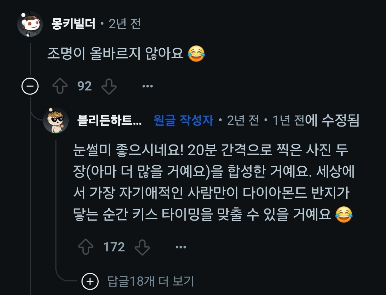Upvote the reply with 172 points

click(x=86, y=247)
